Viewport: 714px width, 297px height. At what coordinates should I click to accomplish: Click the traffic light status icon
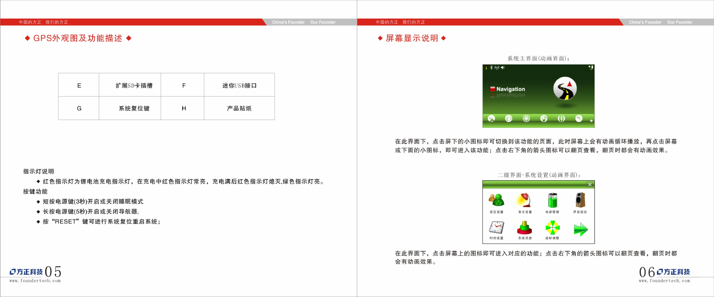486,67
